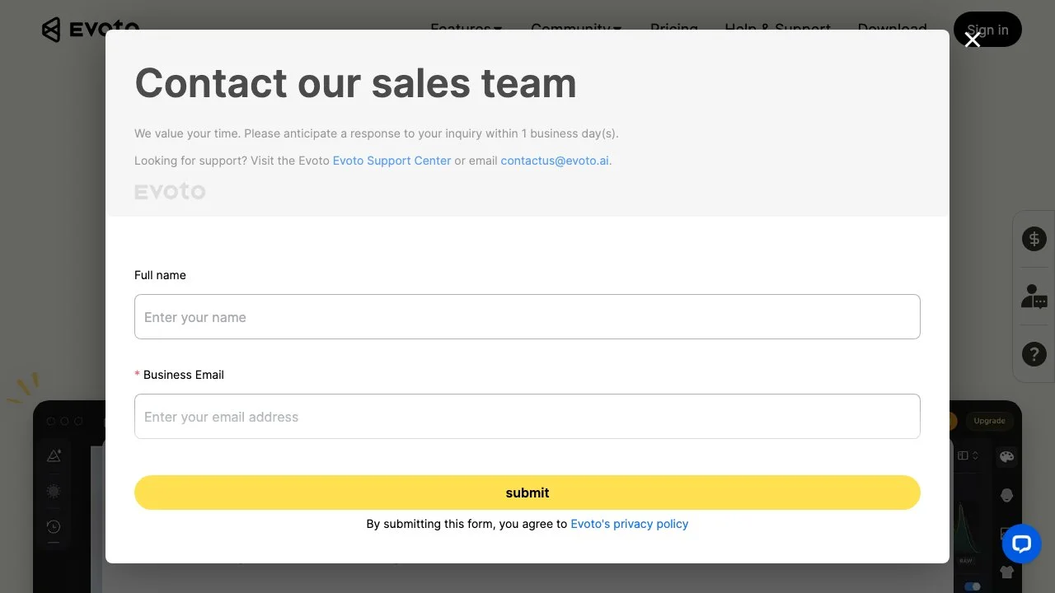Viewport: 1055px width, 593px height.
Task: Open the Evoto Support Center link
Action: coord(392,161)
